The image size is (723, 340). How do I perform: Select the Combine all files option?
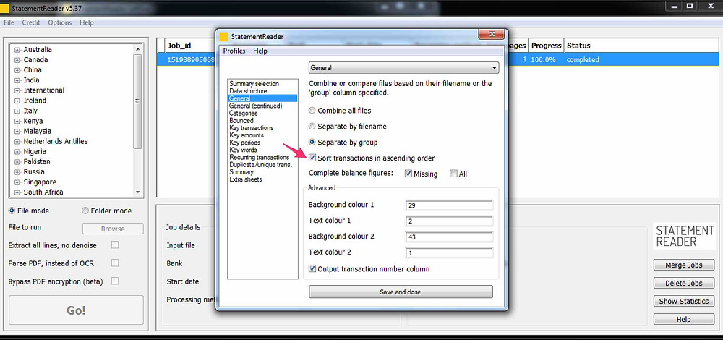312,111
